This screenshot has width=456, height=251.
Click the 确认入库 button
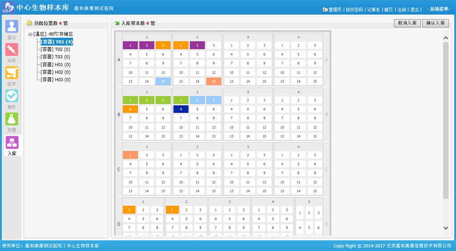click(435, 23)
